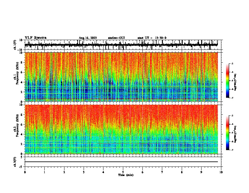Click the "8" kHz tick of ch.1 spectrogram
This screenshot has height=193, width=249.
pyautogui.click(x=22, y=62)
